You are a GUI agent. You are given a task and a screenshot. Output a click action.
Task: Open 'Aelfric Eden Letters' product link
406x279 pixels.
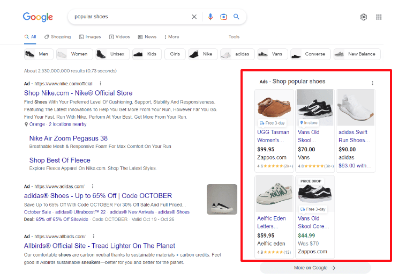pyautogui.click(x=272, y=222)
